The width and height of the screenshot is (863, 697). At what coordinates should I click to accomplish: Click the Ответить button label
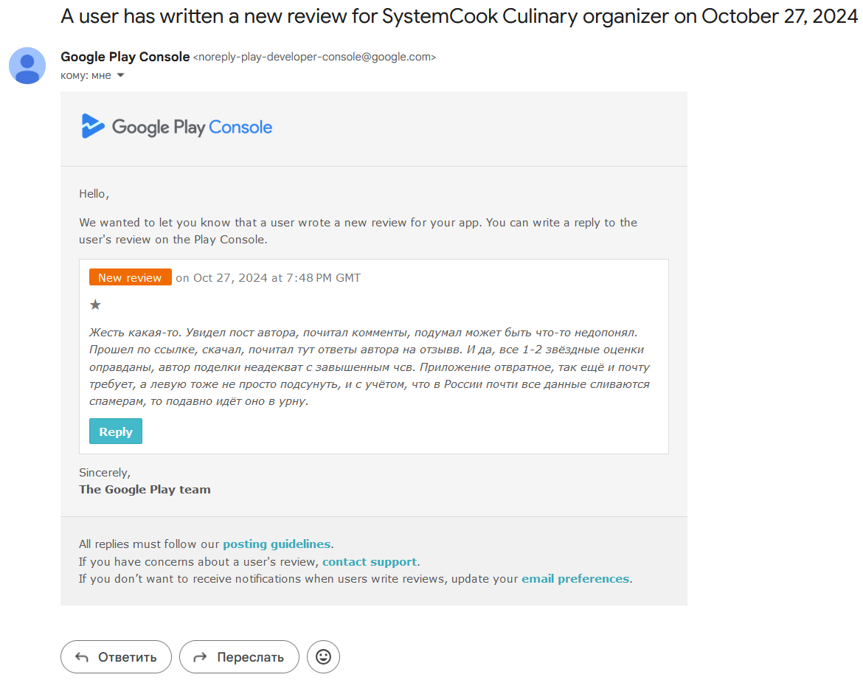[127, 657]
